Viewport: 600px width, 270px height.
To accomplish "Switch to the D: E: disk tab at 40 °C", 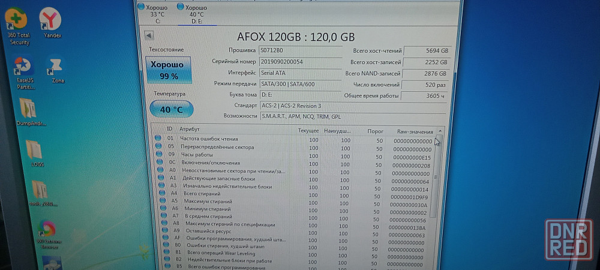I will [196, 13].
